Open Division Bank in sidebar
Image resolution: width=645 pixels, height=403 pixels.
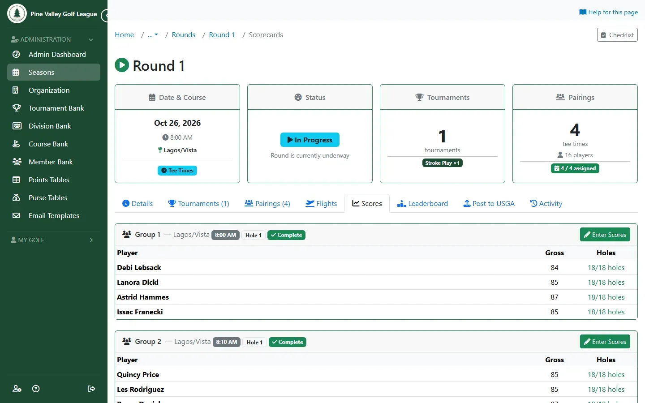(x=54, y=126)
